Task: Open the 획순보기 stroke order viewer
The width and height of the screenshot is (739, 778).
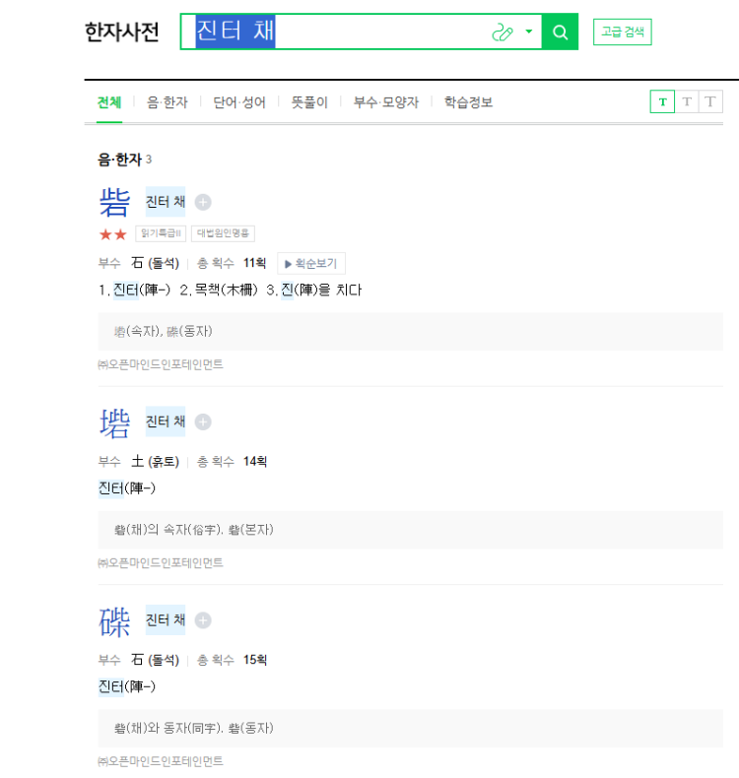Action: [311, 264]
